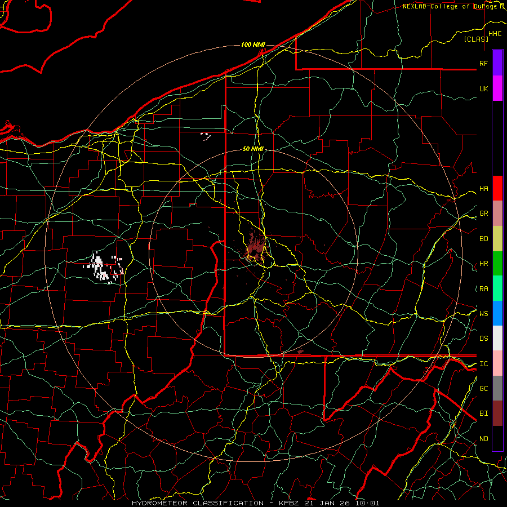Viewport: 507px width, 507px height.
Task: Click the BD yellow legend swatch
Action: tap(497, 238)
